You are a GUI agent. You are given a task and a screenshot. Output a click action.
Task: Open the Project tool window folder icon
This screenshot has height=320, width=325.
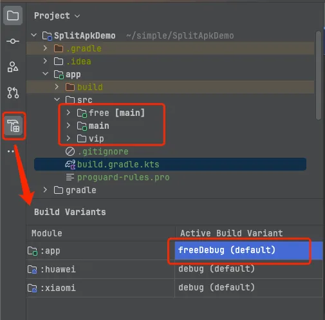[13, 15]
